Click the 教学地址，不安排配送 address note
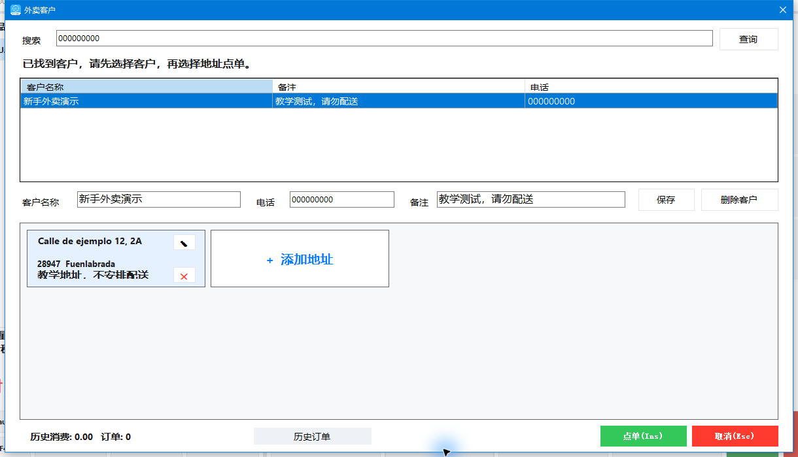 93,275
